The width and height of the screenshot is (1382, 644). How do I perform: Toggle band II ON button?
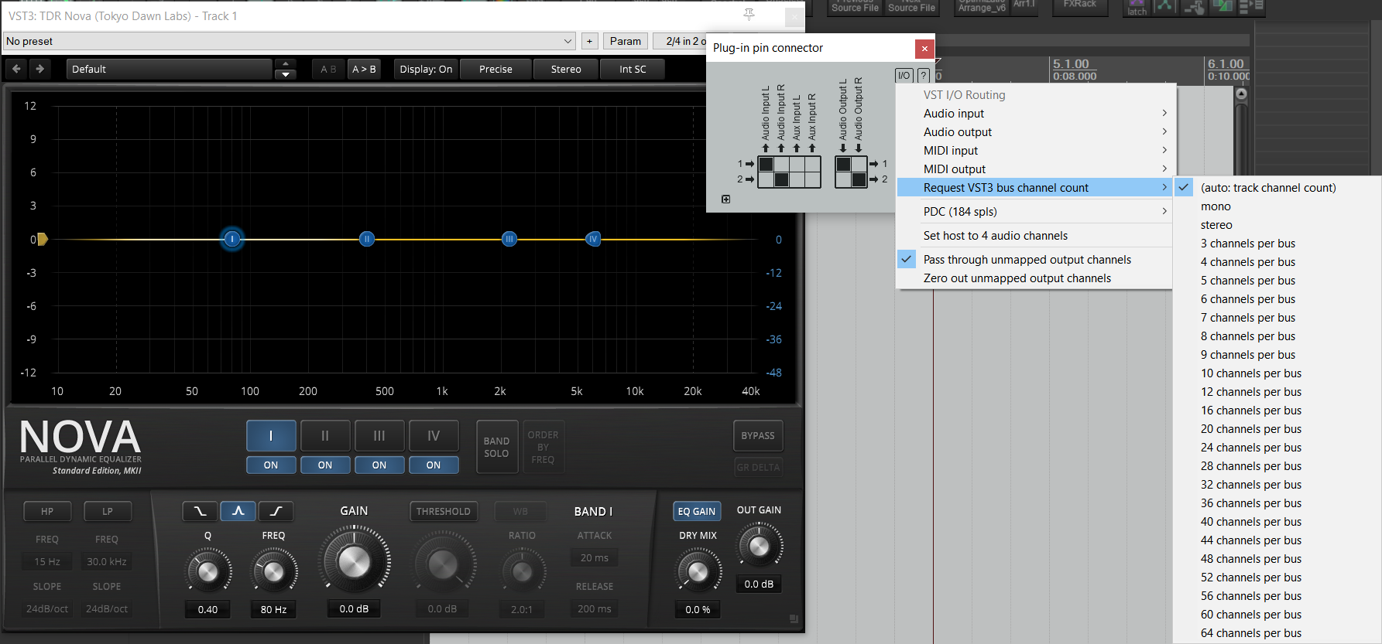tap(325, 465)
